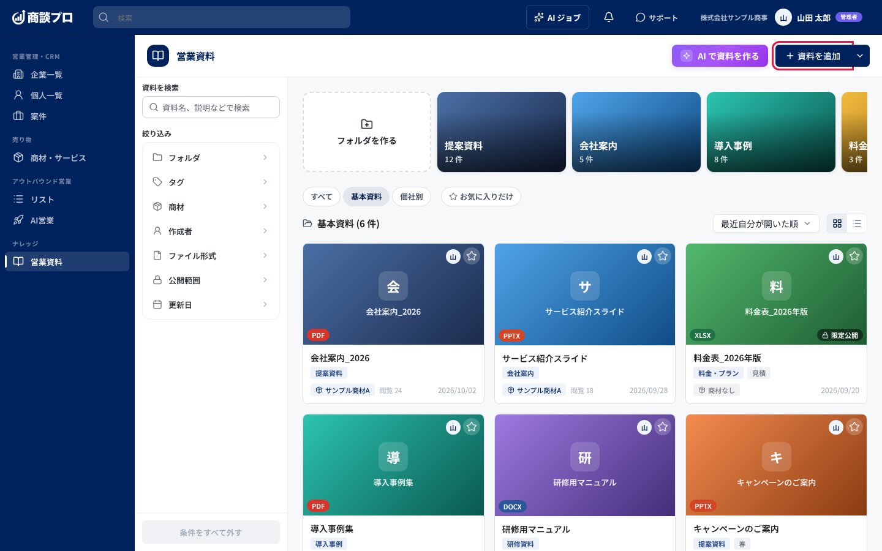Image resolution: width=882 pixels, height=551 pixels.
Task: Click フォルダを作る tile
Action: [x=367, y=132]
